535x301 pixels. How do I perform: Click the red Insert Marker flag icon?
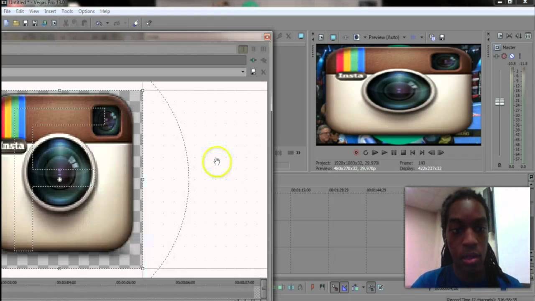[312, 288]
